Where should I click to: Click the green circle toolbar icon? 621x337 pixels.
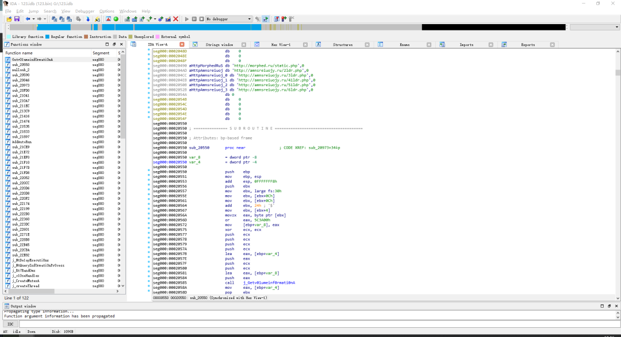pyautogui.click(x=116, y=19)
